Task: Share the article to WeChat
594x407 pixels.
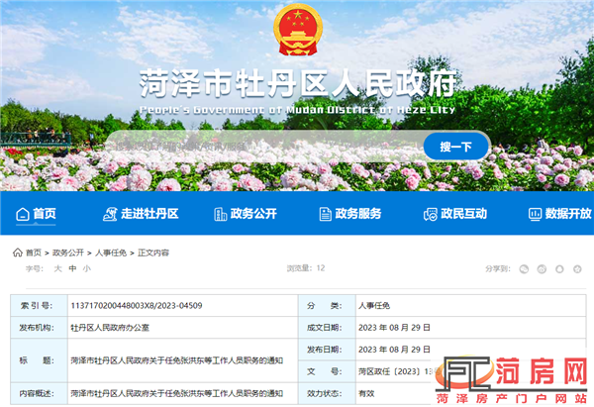Action: pyautogui.click(x=524, y=269)
